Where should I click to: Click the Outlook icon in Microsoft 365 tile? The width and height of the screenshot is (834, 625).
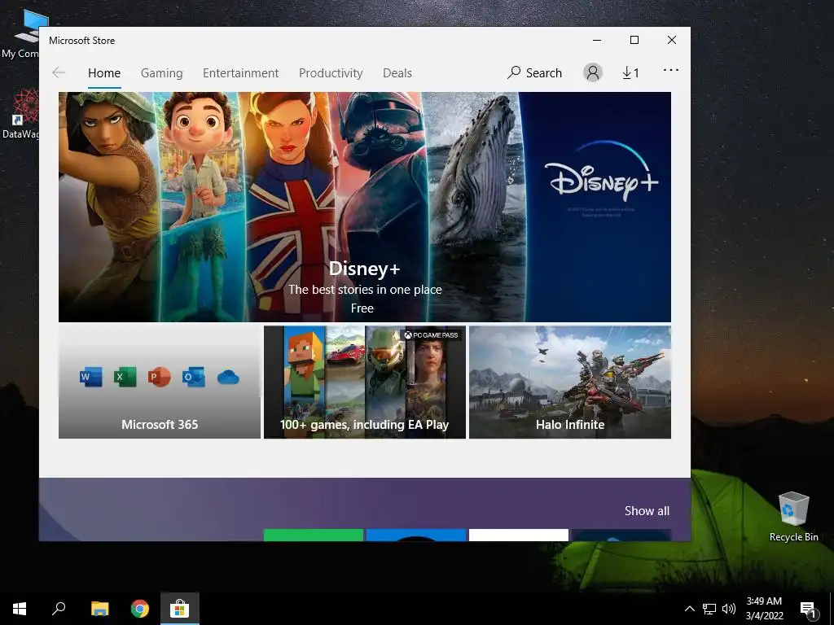coord(194,377)
